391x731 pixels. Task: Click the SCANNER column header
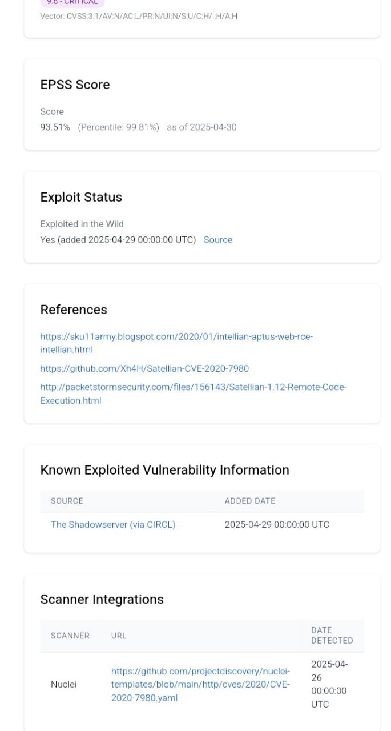70,636
